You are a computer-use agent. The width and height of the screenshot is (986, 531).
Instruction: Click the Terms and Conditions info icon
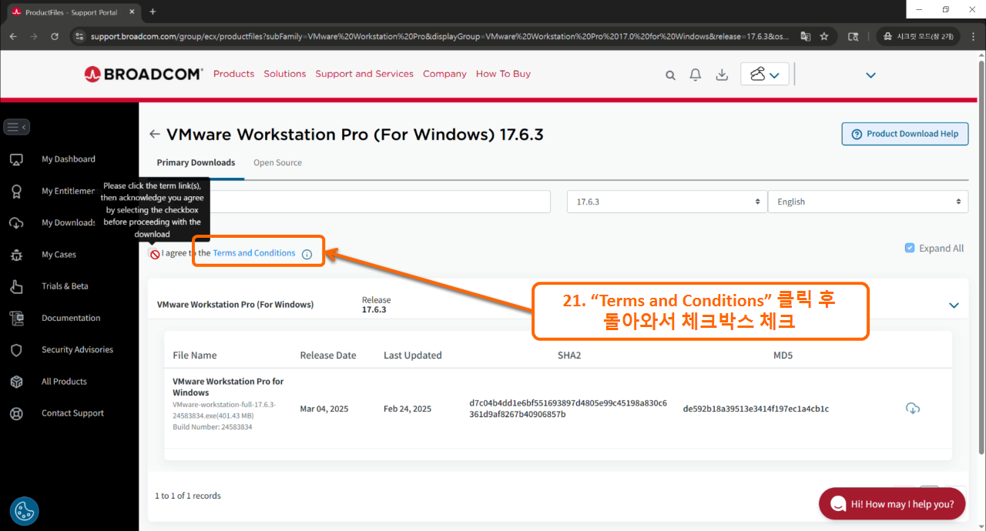[307, 254]
